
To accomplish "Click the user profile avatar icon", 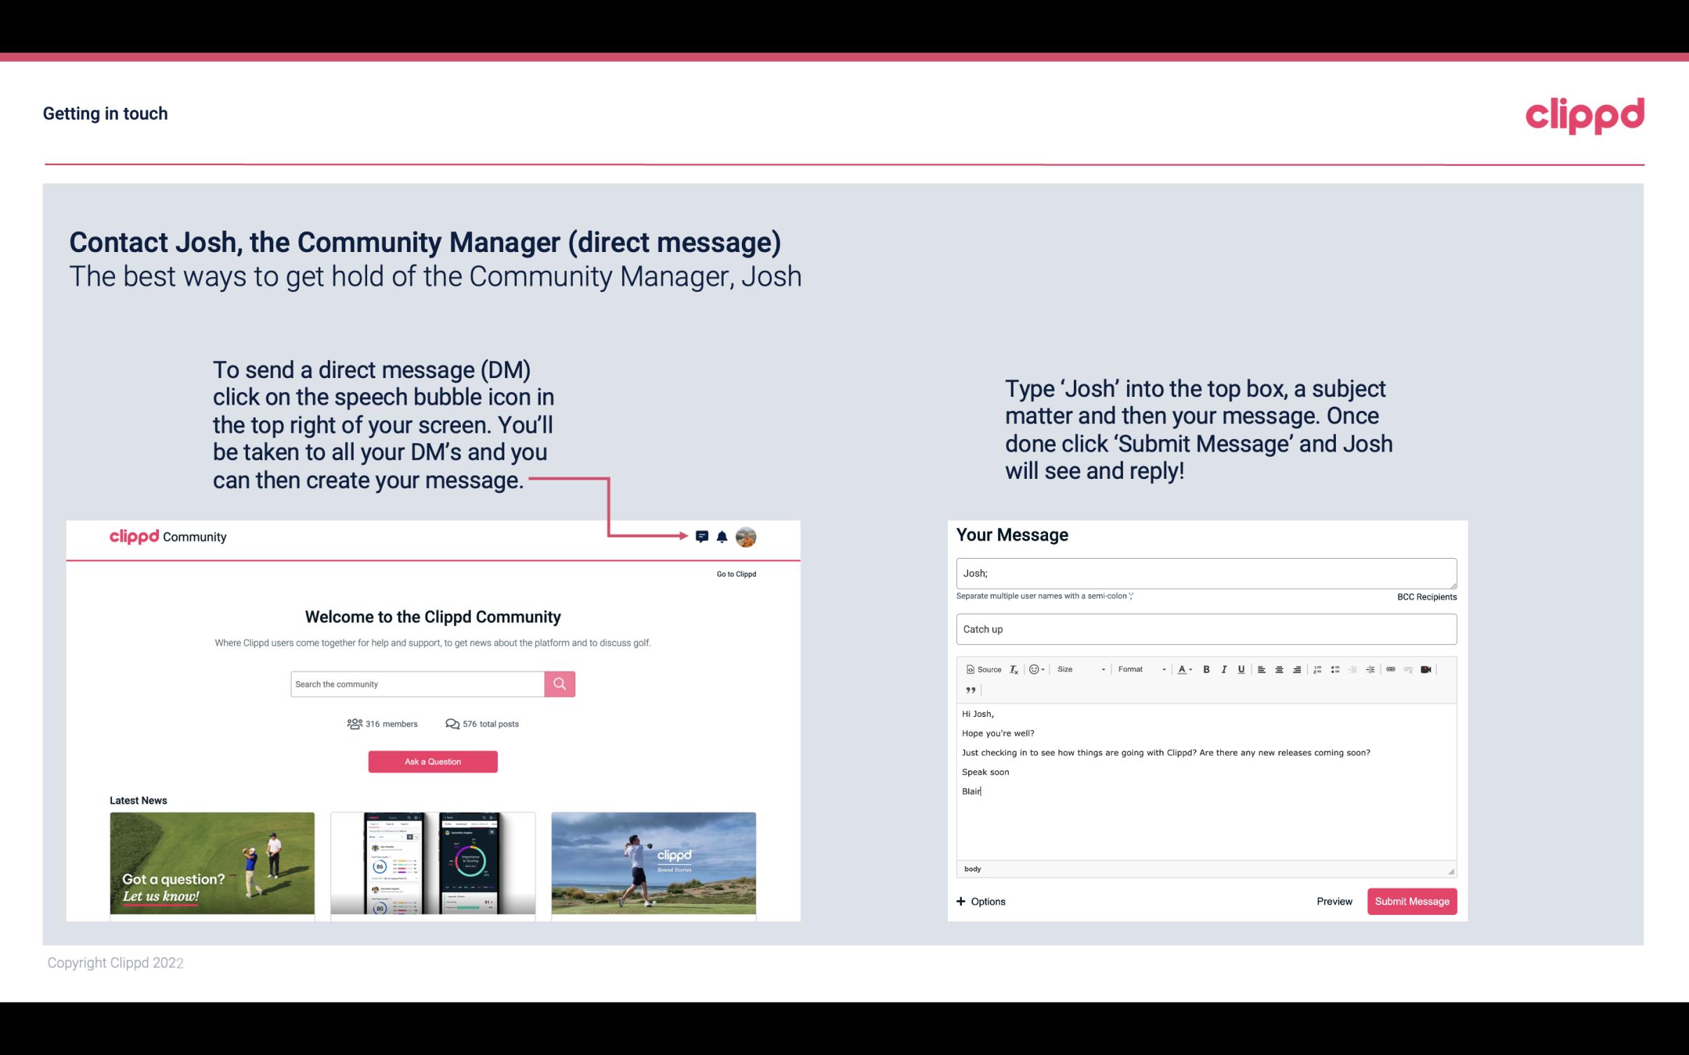I will click(x=747, y=538).
